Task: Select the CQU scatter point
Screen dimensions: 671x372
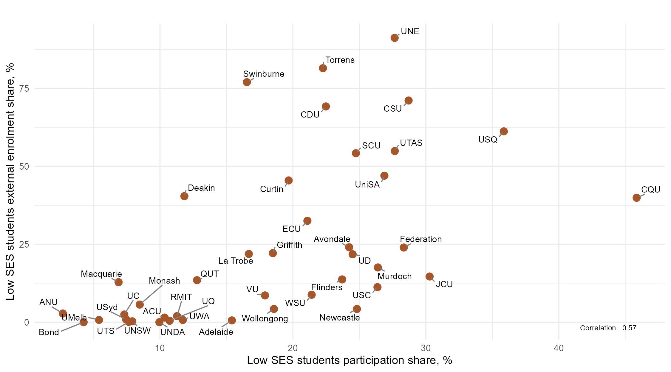Action: tap(636, 198)
